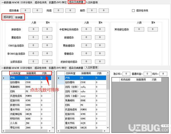The image size is (171, 134).
Task: Open lower 感染性休克 tab
Action: click(x=40, y=68)
